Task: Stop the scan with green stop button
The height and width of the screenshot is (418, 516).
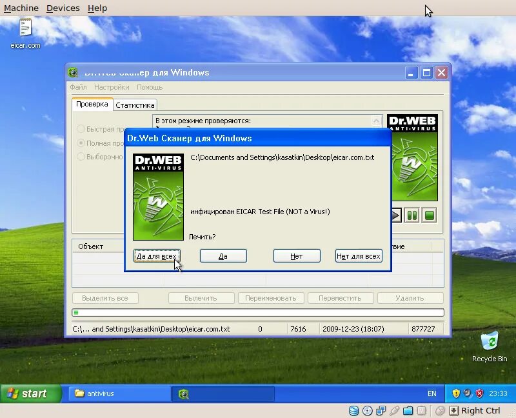Action: pyautogui.click(x=429, y=215)
